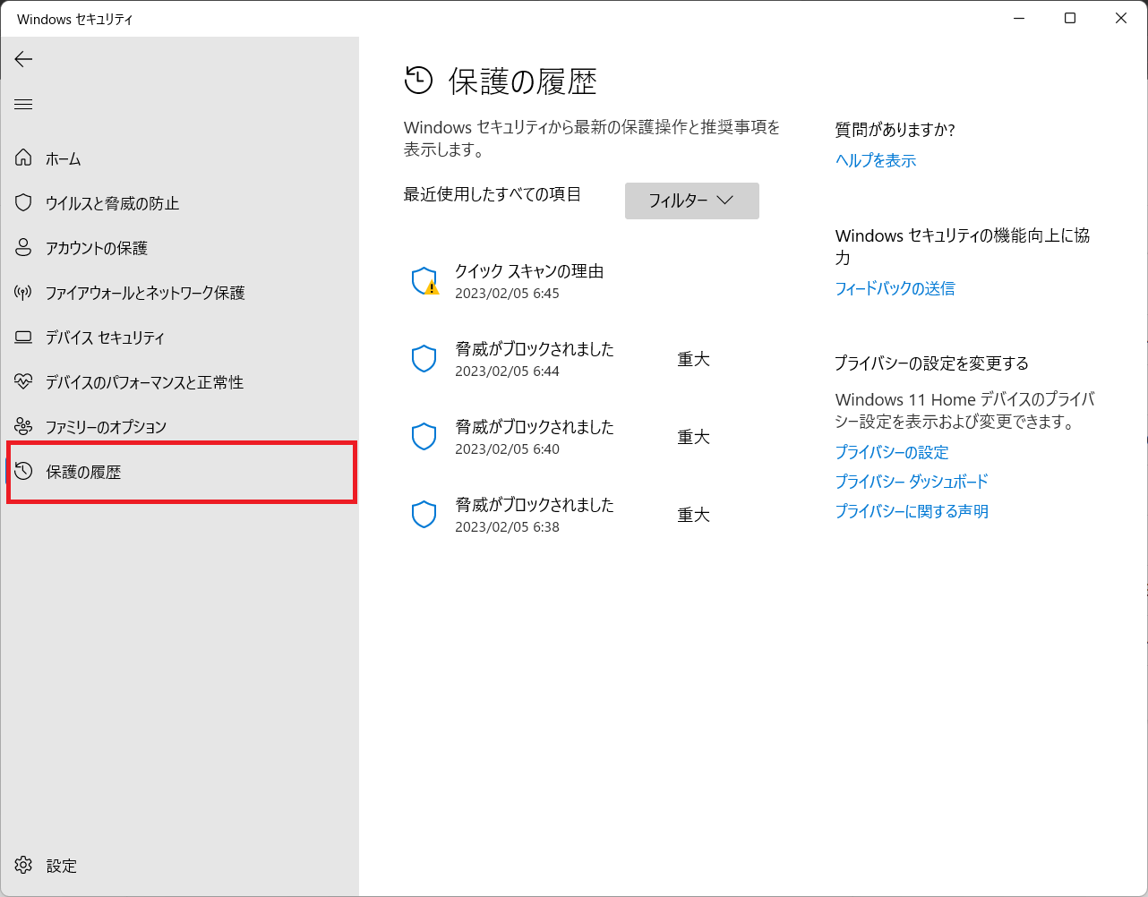Click the antenna icon for ファイアウォールとネットワーク保護
This screenshot has height=897, width=1148.
(23, 292)
